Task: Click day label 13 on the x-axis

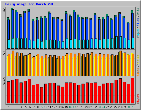Action: click(58, 107)
